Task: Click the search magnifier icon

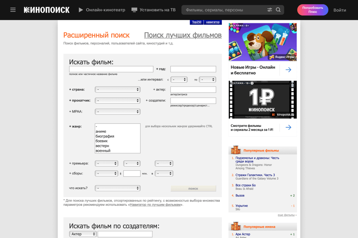Action: pos(278,10)
